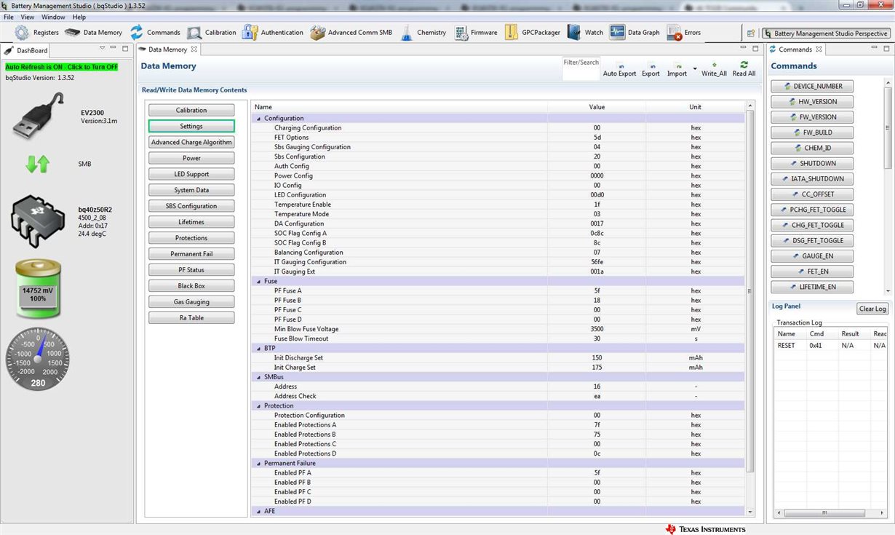Click the Commands list vertical scrollbar
The image size is (895, 535).
(x=886, y=127)
